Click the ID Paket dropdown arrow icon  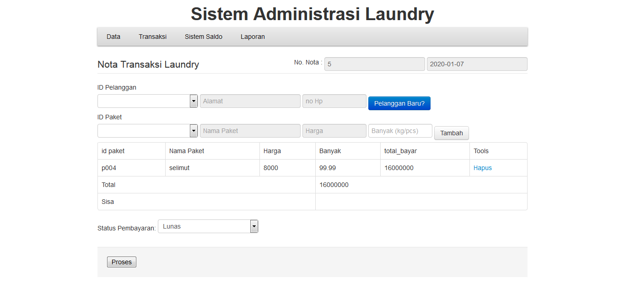tap(194, 130)
